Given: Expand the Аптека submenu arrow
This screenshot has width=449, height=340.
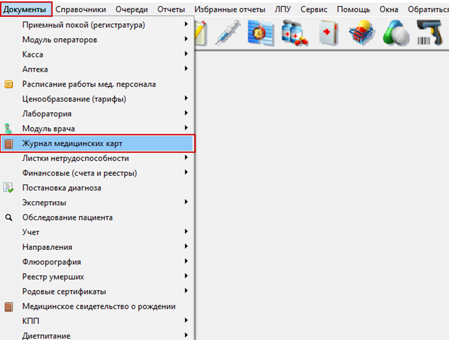Looking at the screenshot, I should click(x=186, y=69).
